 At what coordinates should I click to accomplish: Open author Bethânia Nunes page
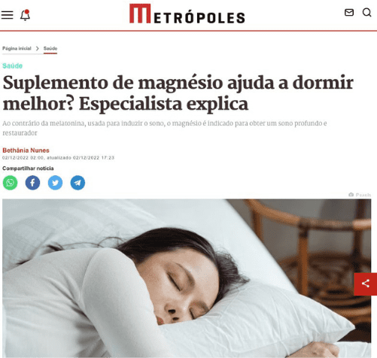[26, 150]
